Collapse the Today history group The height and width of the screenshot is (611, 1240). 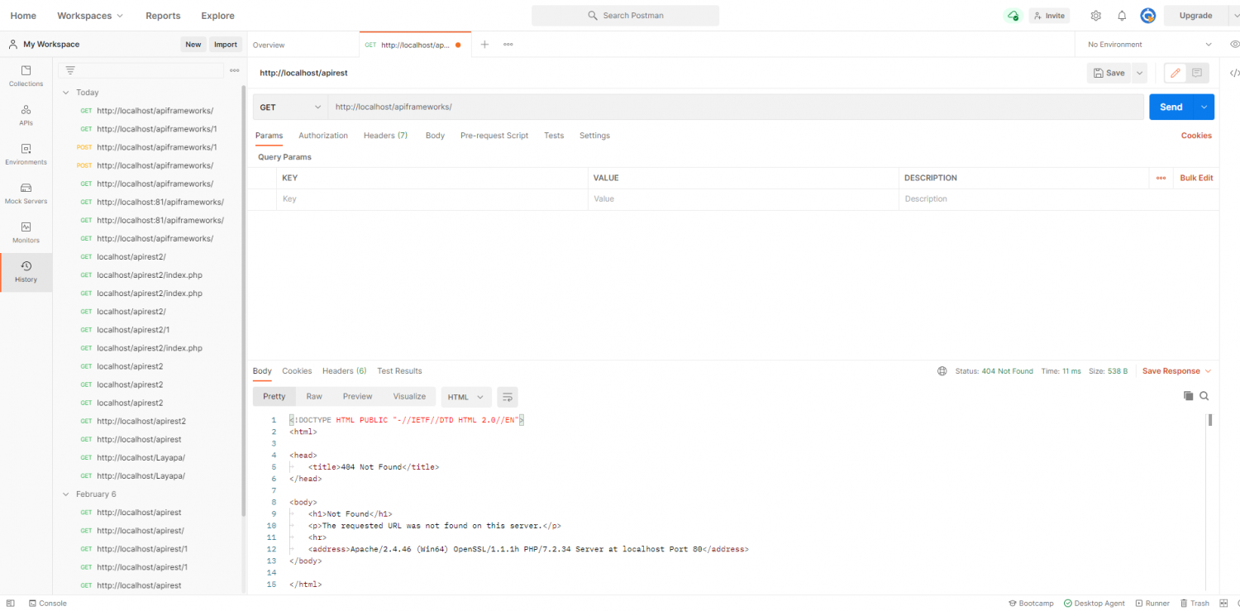(66, 93)
